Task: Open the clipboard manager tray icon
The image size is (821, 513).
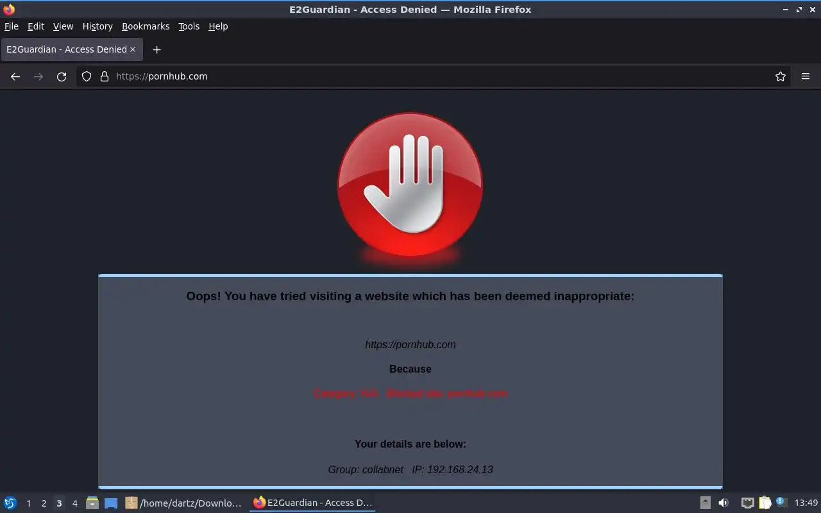Action: (765, 503)
